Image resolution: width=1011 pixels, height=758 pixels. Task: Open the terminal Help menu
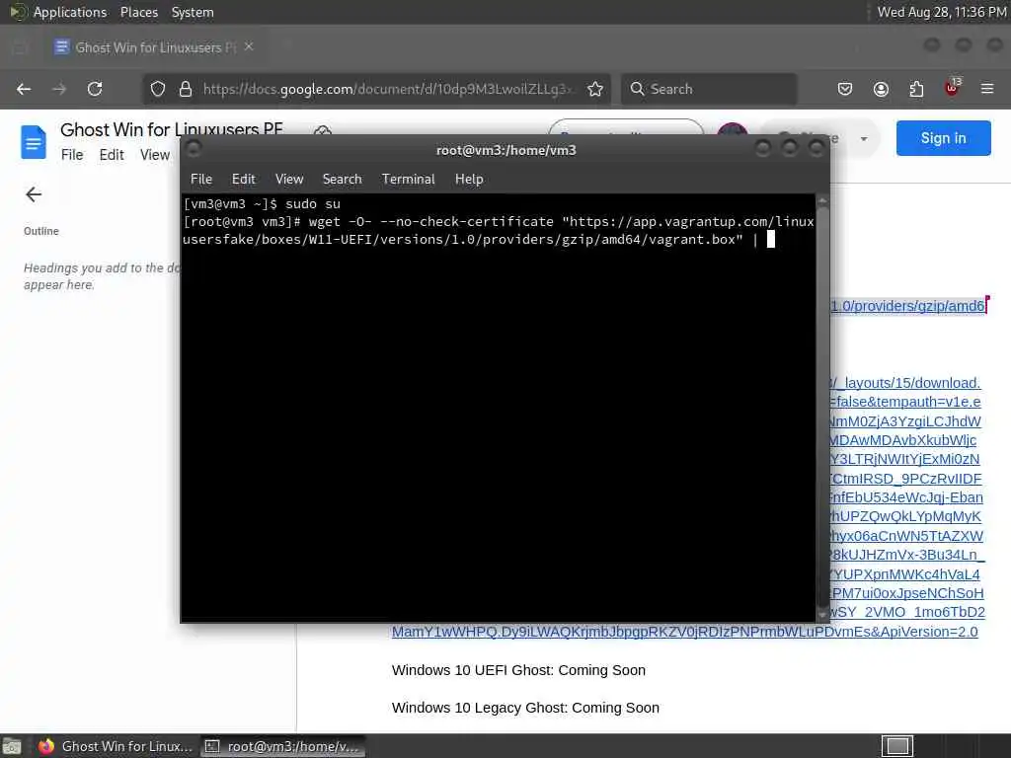(x=469, y=180)
